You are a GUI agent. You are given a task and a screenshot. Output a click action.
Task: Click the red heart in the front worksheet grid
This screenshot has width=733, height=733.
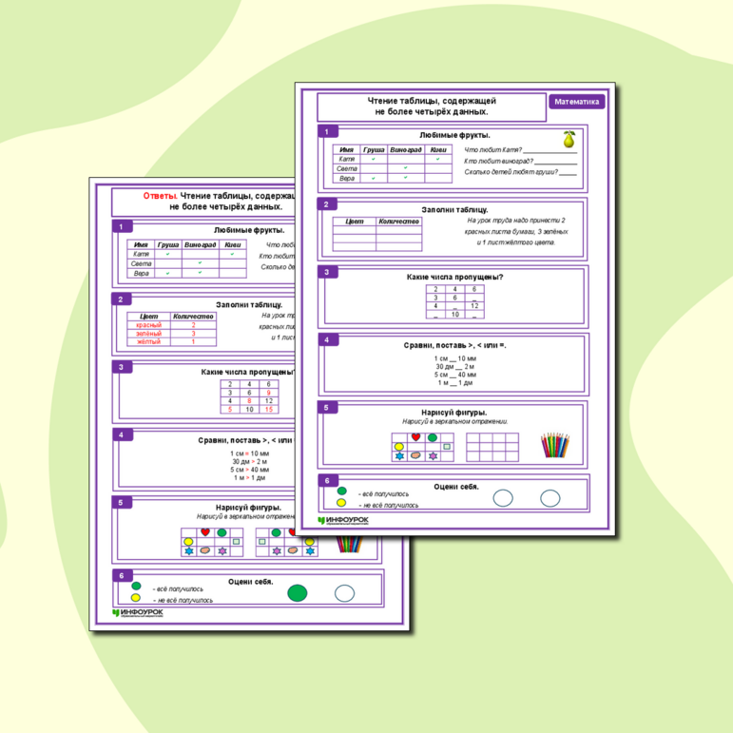click(415, 438)
